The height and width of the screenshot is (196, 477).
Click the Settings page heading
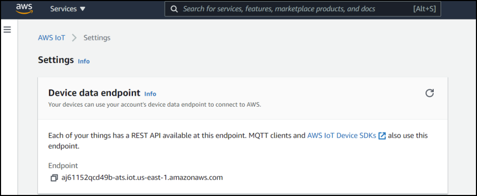tap(56, 60)
